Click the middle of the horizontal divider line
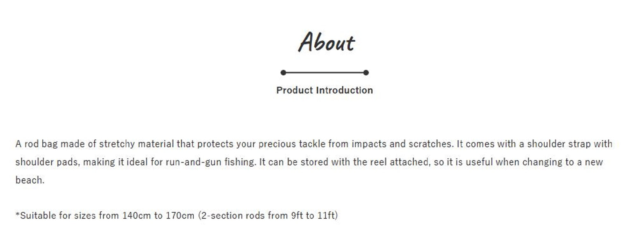The image size is (637, 240). coord(325,72)
